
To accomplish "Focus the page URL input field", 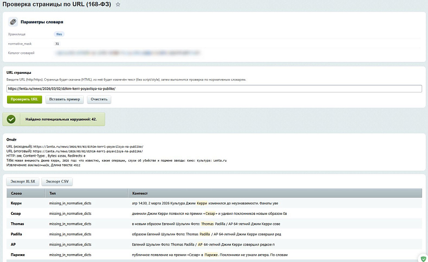I will pyautogui.click(x=214, y=89).
